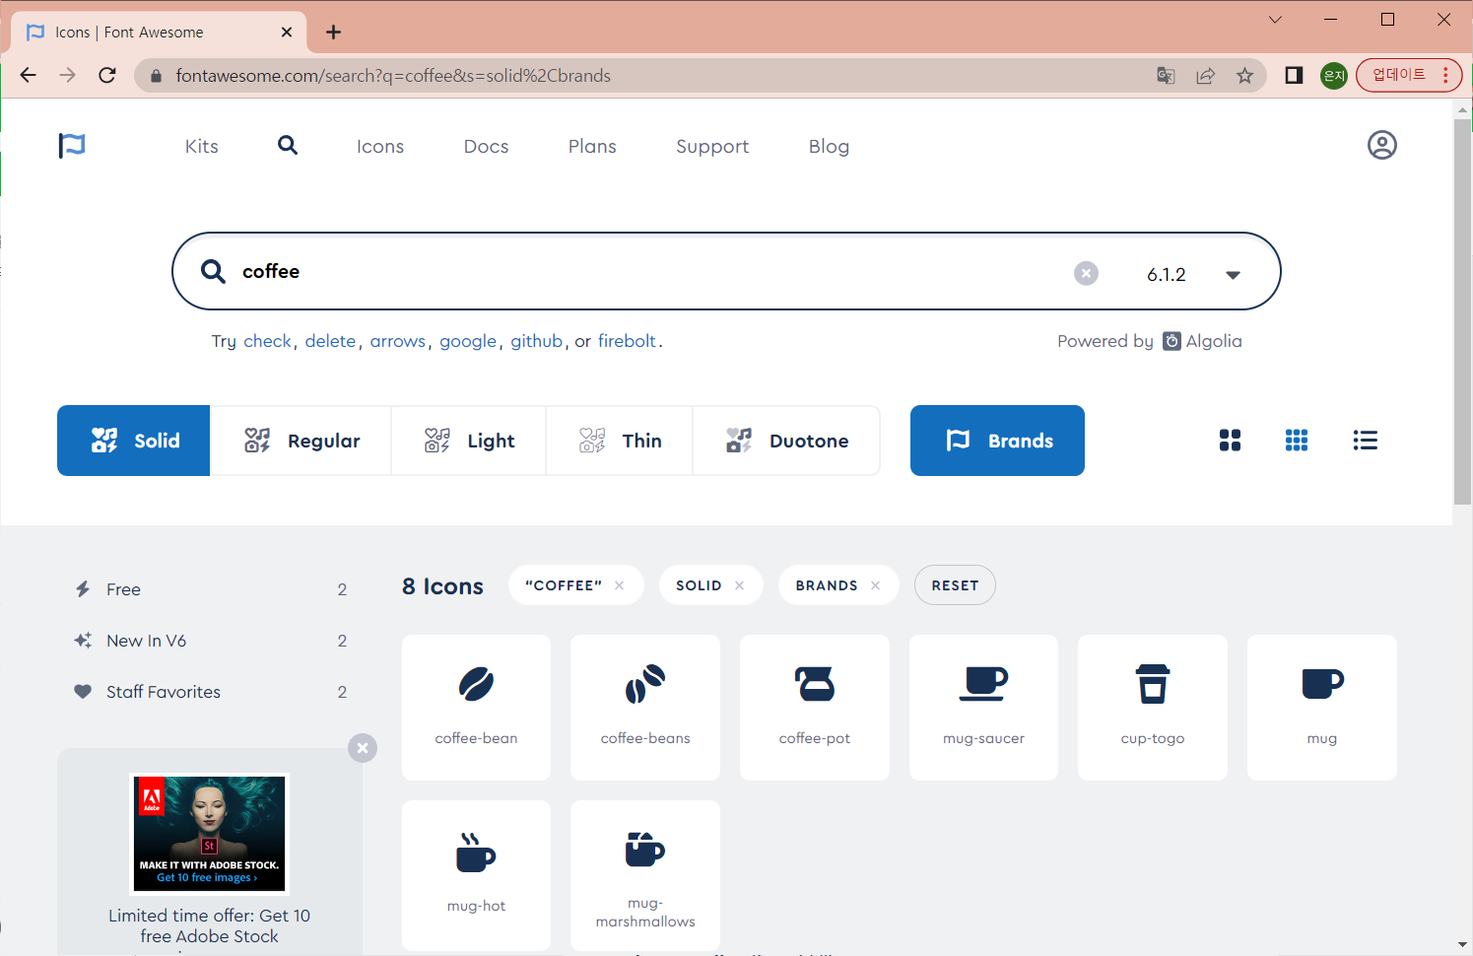The width and height of the screenshot is (1473, 956).
Task: Toggle the Brands filter button
Action: [997, 441]
